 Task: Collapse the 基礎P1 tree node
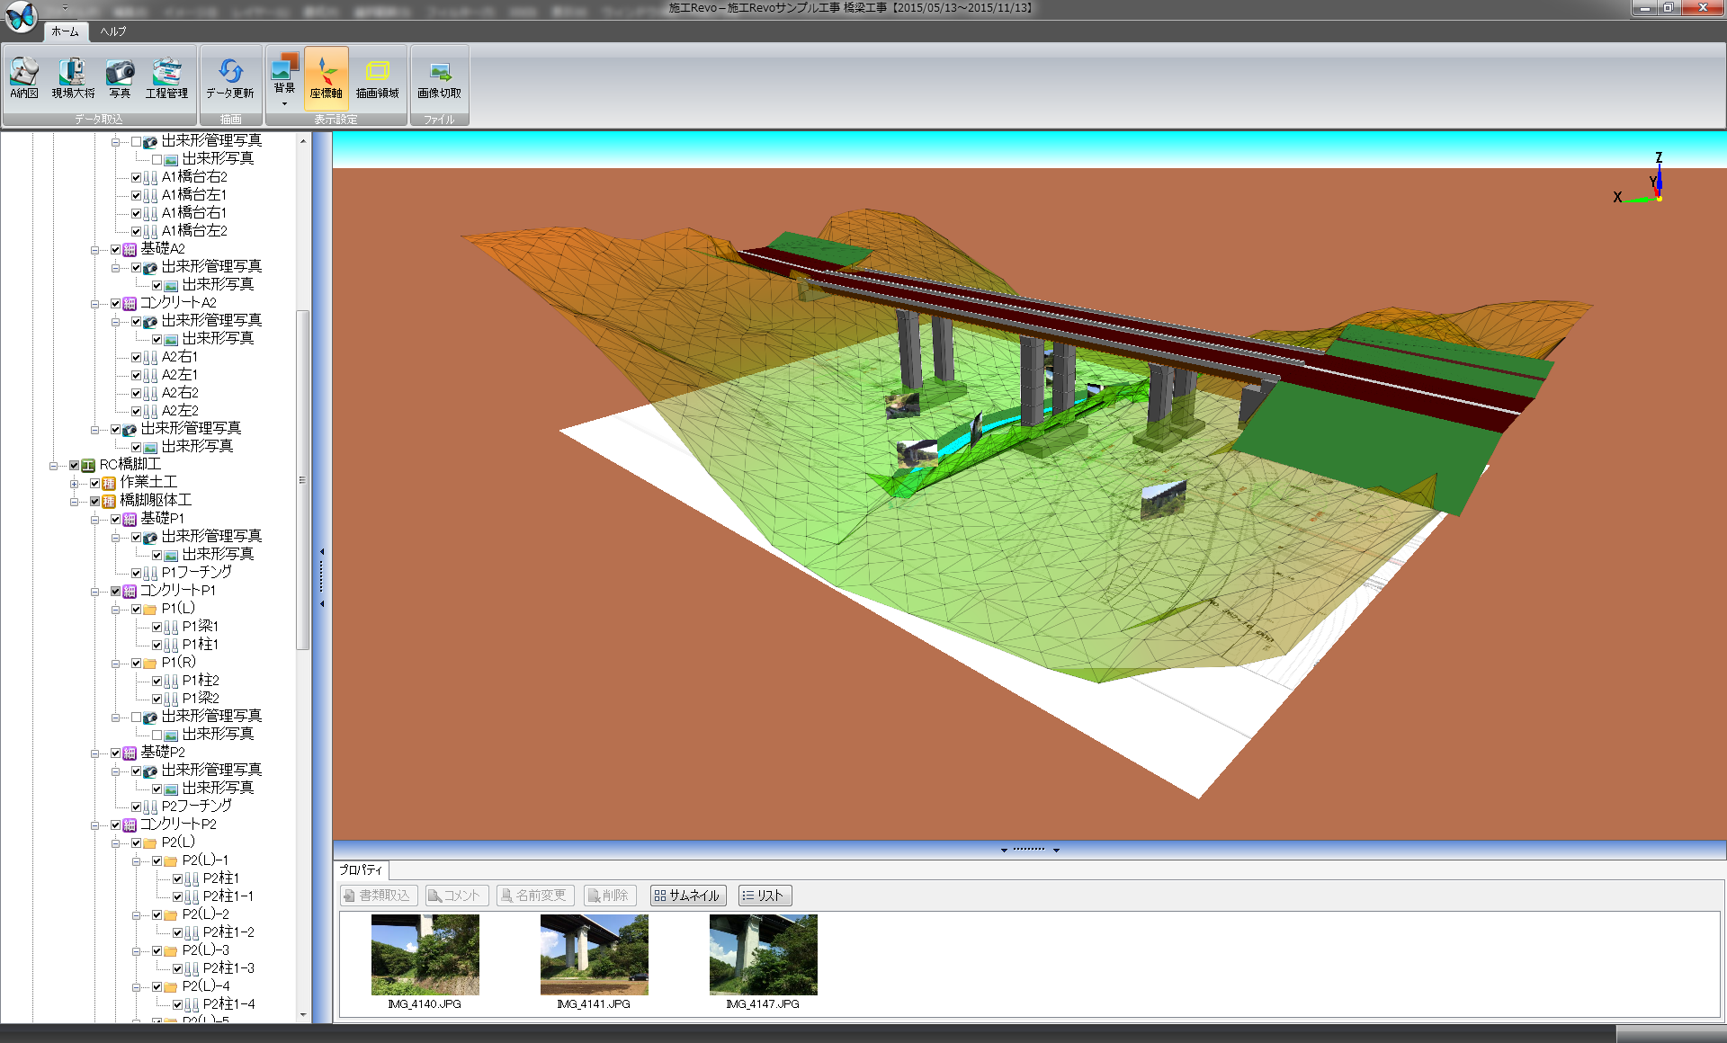tap(94, 520)
